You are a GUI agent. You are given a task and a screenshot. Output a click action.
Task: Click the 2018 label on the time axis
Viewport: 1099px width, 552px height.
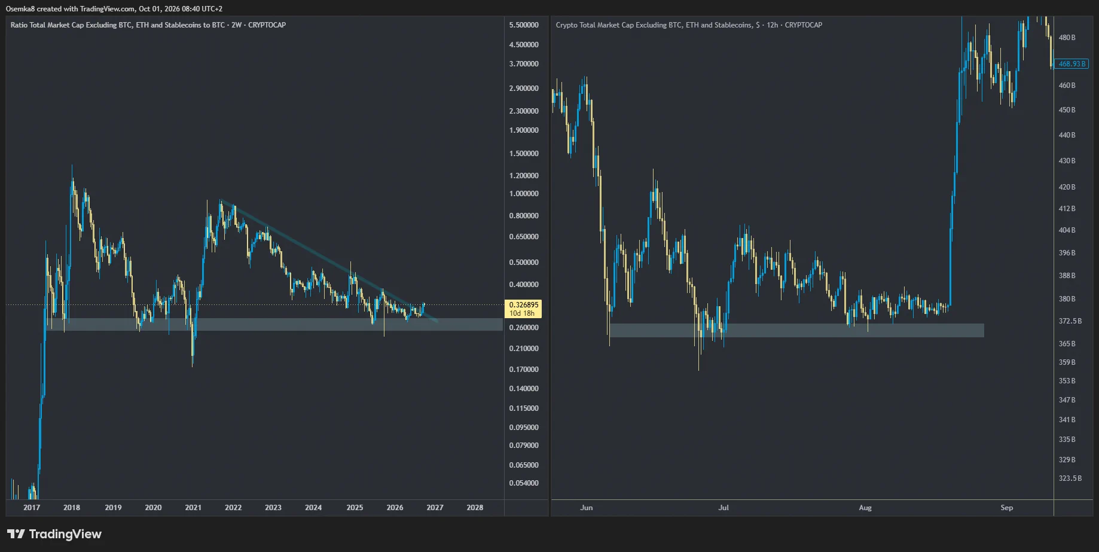tap(72, 508)
